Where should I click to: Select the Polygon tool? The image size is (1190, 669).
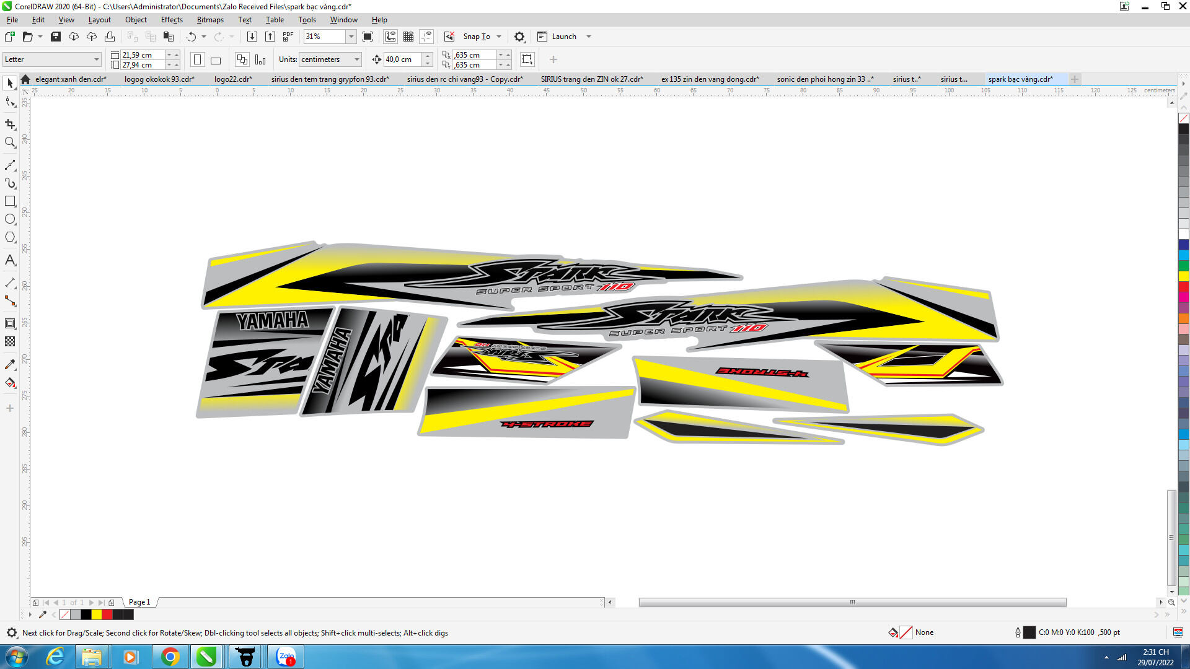coord(10,237)
